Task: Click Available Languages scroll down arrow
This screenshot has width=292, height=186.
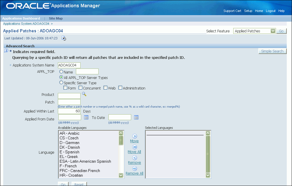Action: point(121,175)
